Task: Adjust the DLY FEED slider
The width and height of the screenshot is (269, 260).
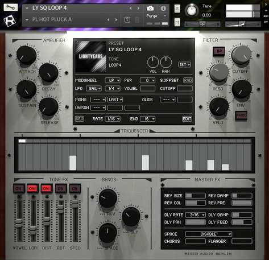Action: (x=242, y=222)
